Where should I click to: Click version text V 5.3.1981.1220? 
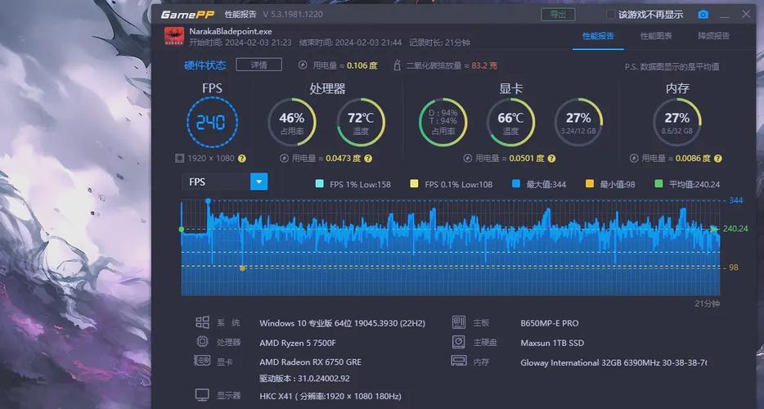point(293,15)
